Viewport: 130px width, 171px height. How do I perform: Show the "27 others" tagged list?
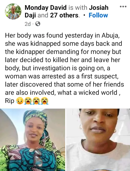click(x=64, y=15)
